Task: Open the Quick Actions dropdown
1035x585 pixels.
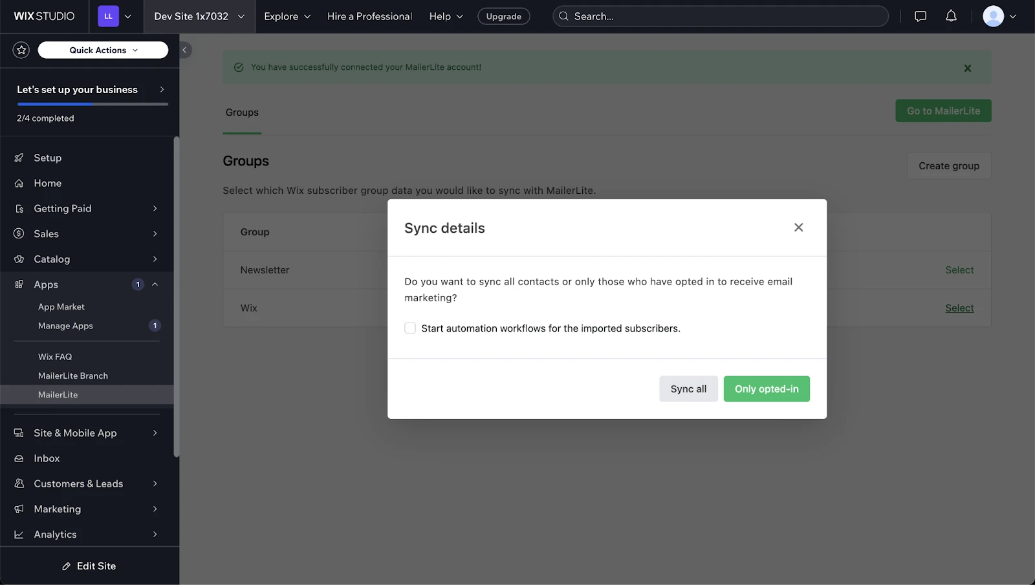Action: pos(103,50)
